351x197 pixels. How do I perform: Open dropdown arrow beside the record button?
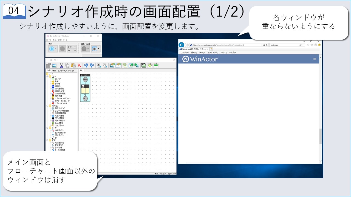[x=88, y=49]
